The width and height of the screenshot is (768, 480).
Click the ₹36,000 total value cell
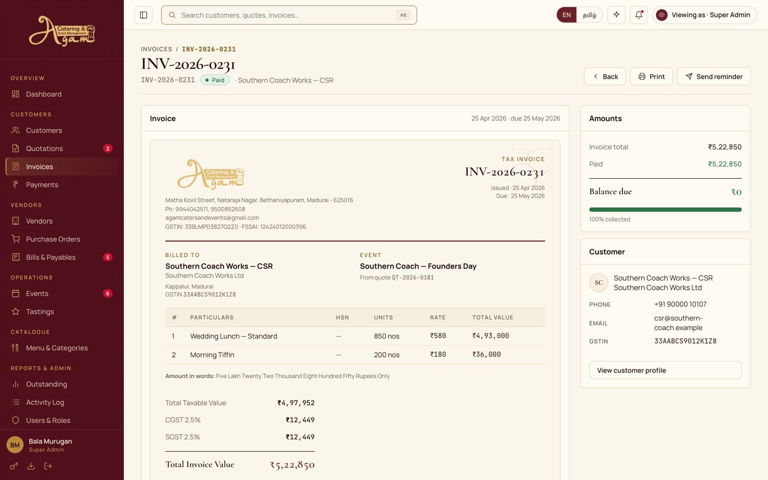tap(486, 355)
